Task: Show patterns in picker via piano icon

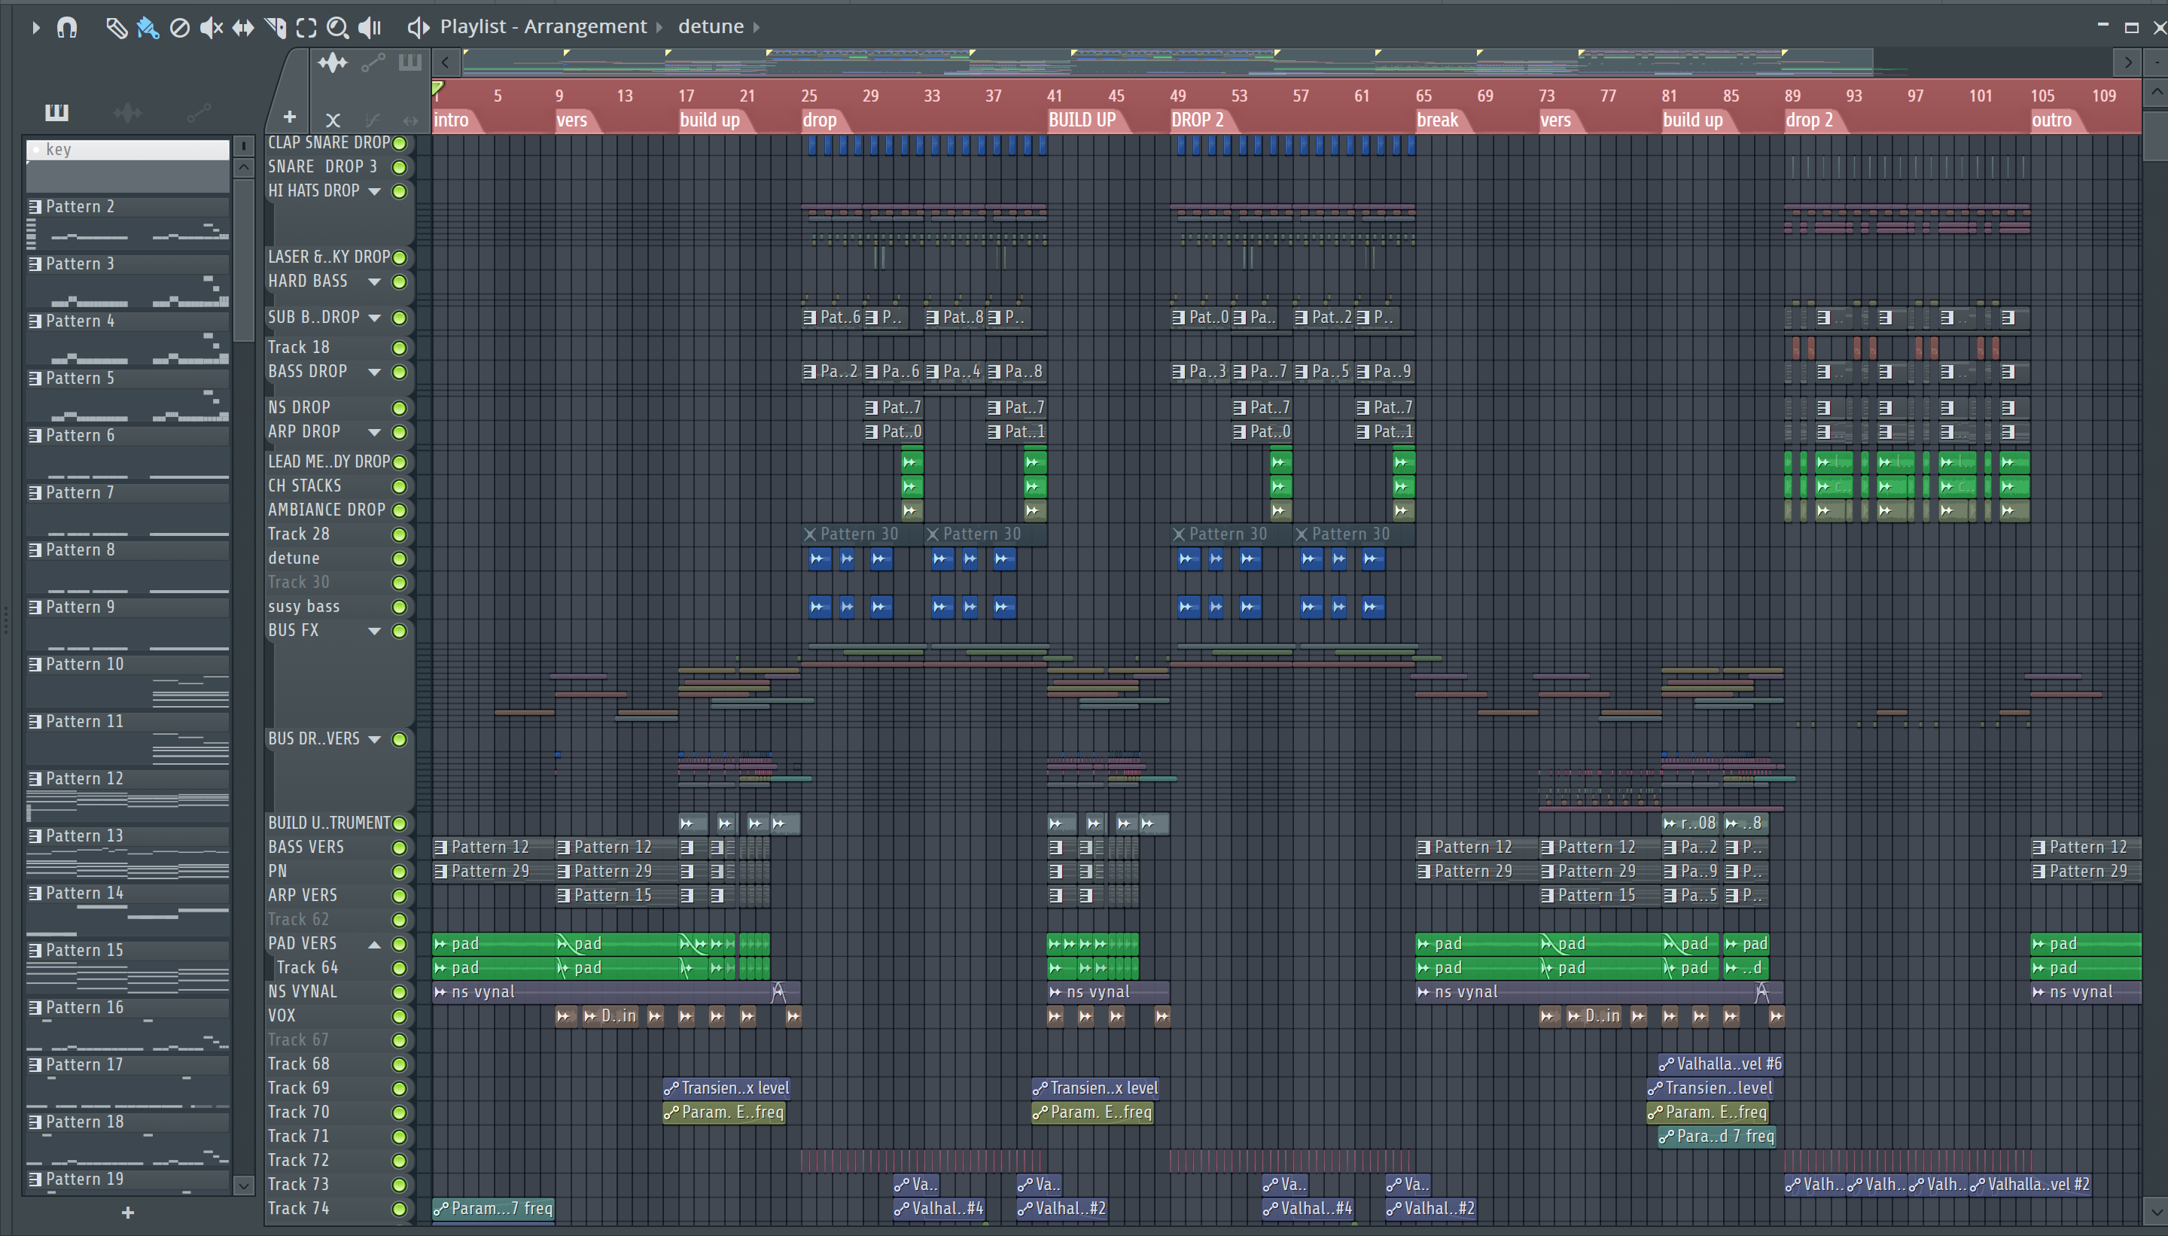Action: 57,111
